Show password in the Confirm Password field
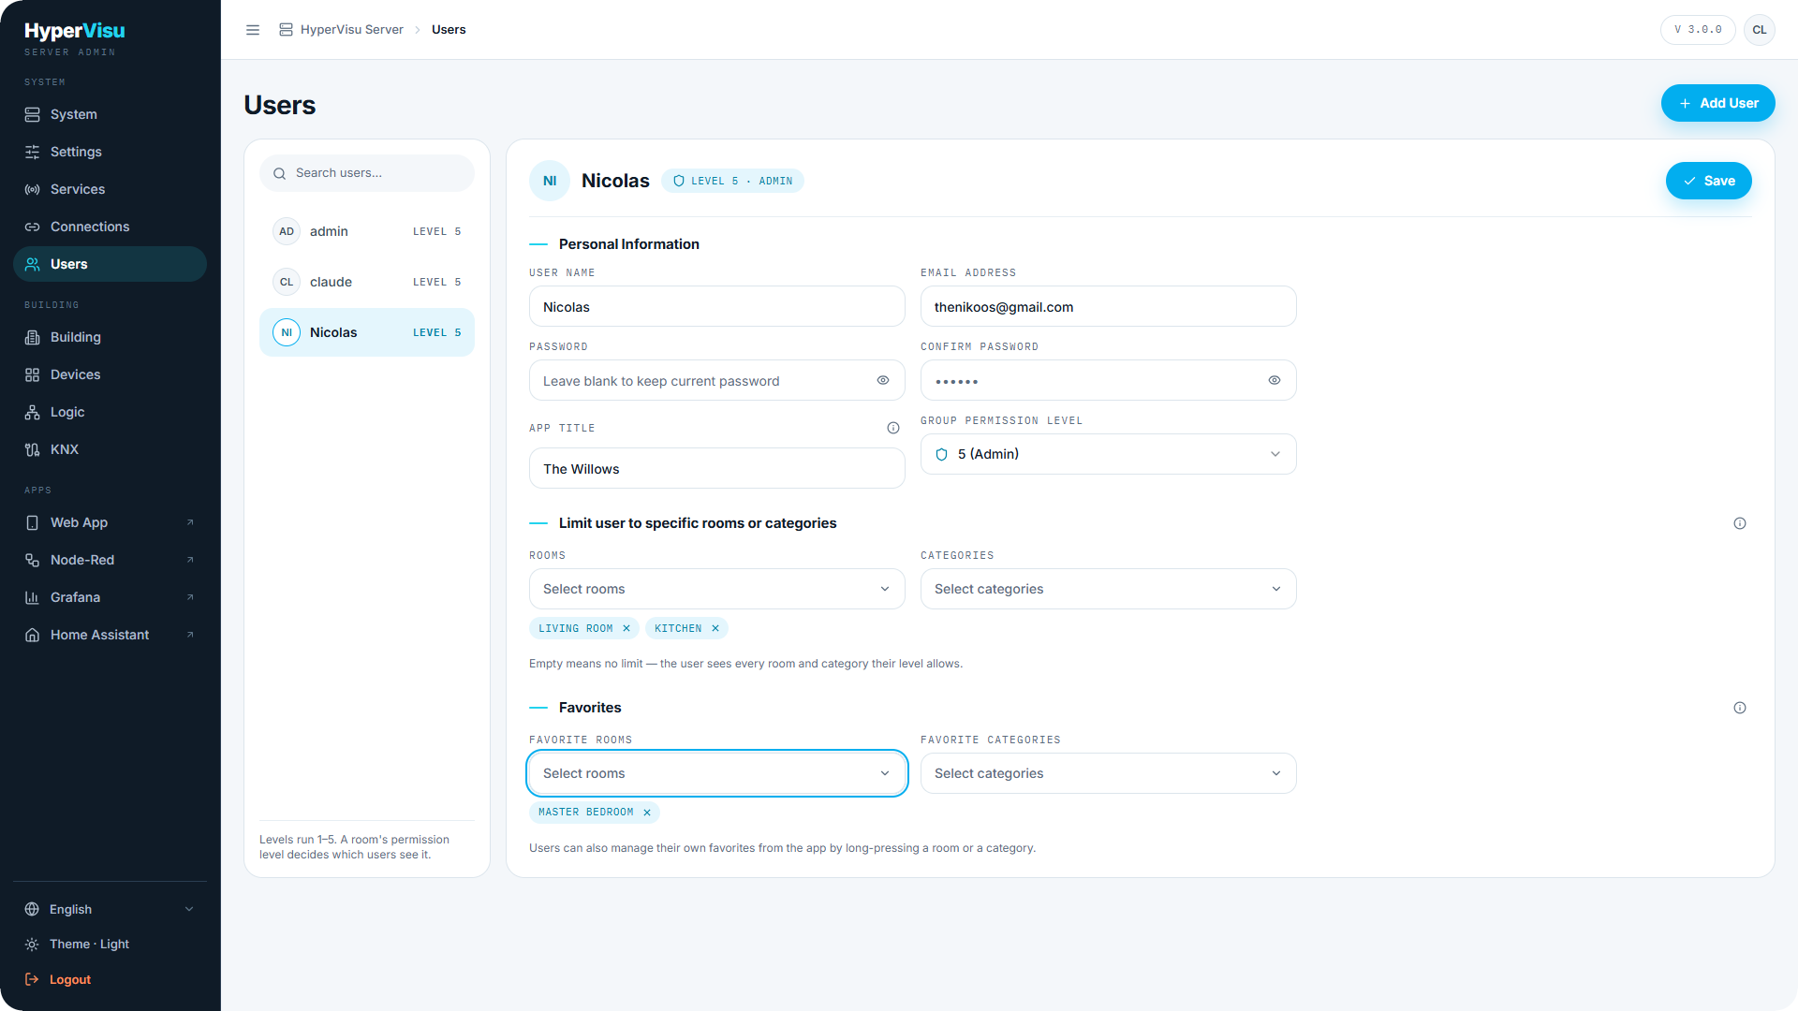 pyautogui.click(x=1275, y=380)
